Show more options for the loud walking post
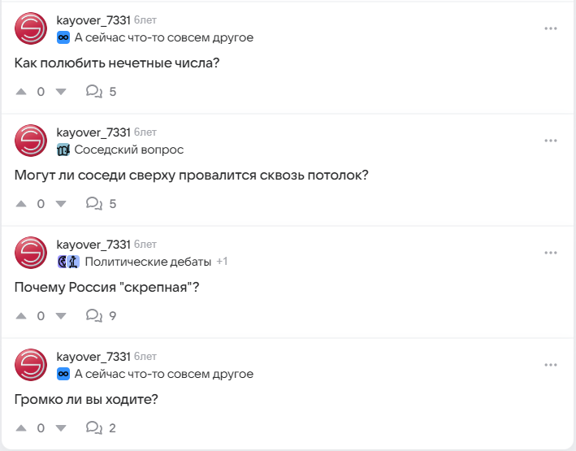The height and width of the screenshot is (451, 576). point(551,365)
